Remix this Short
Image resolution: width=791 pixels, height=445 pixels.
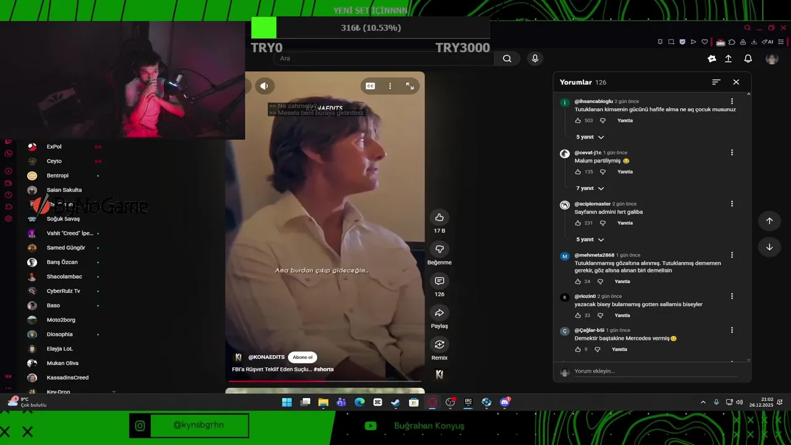tap(439, 344)
